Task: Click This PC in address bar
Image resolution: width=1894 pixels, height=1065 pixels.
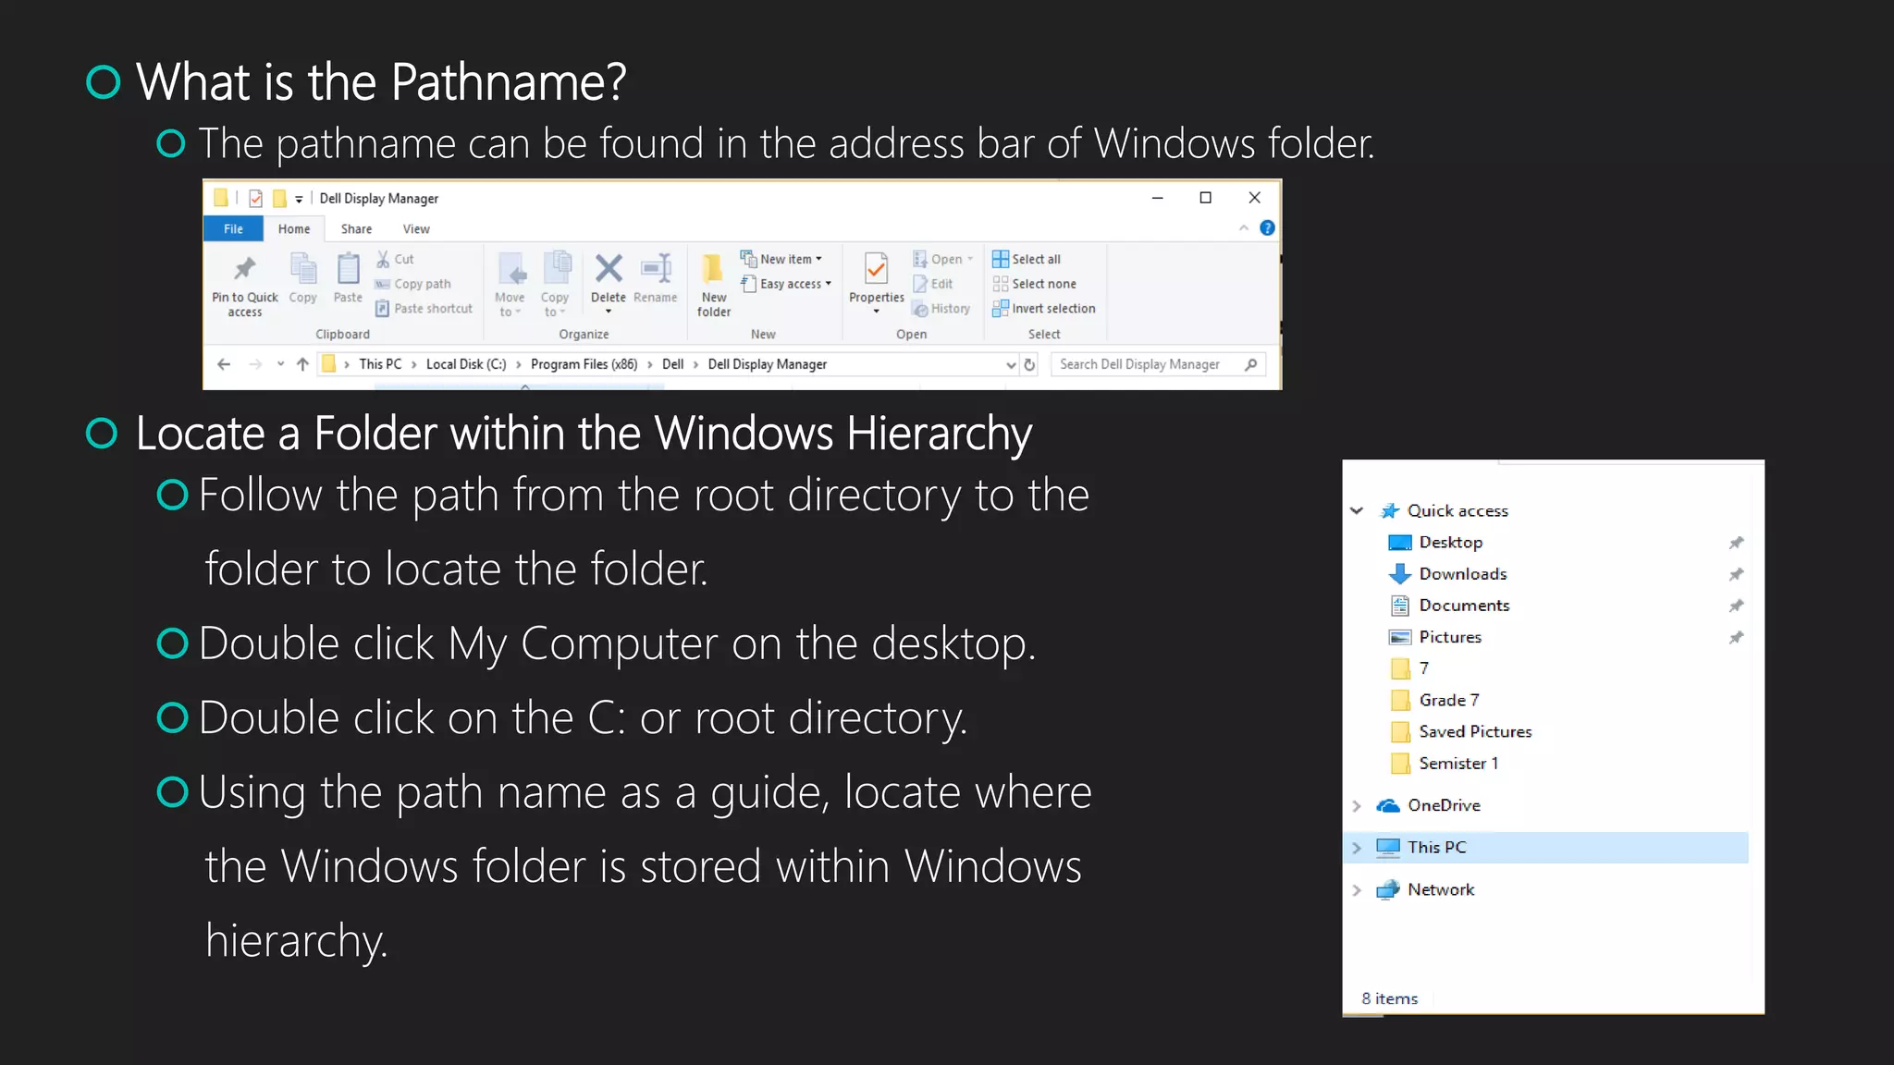Action: point(380,364)
